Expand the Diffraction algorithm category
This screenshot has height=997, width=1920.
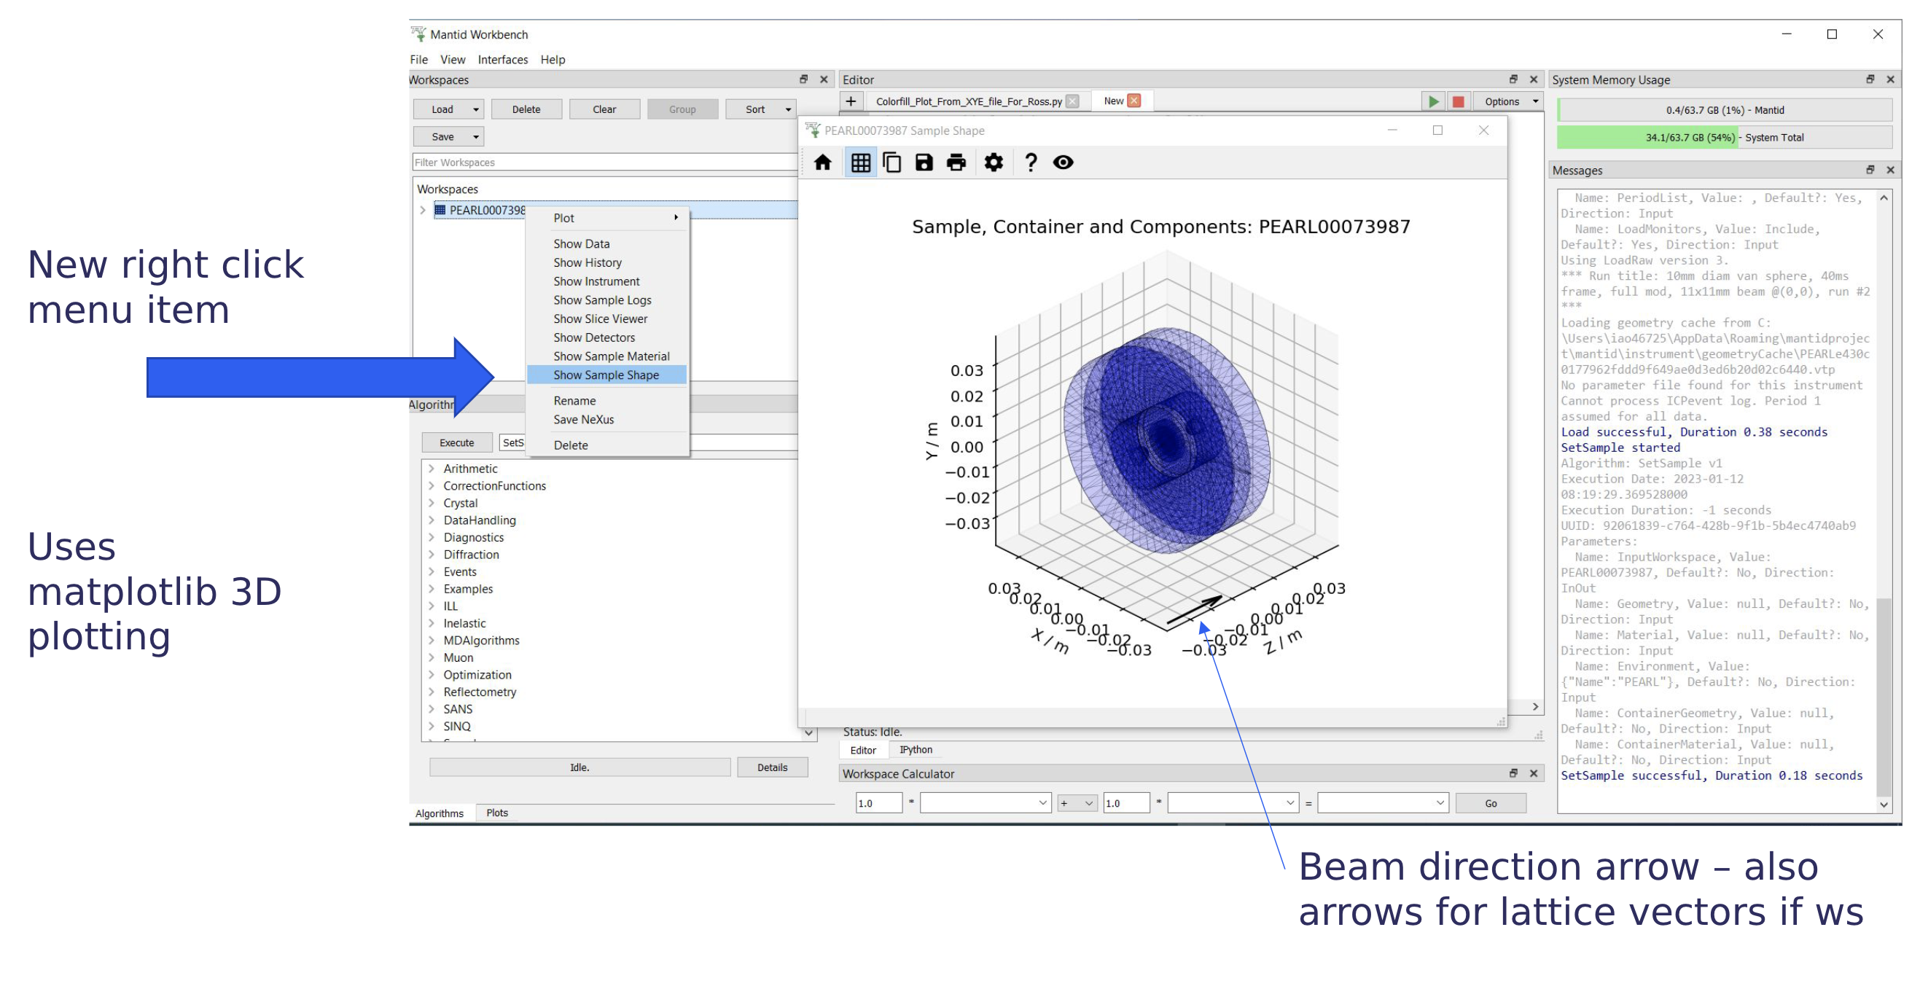coord(432,555)
